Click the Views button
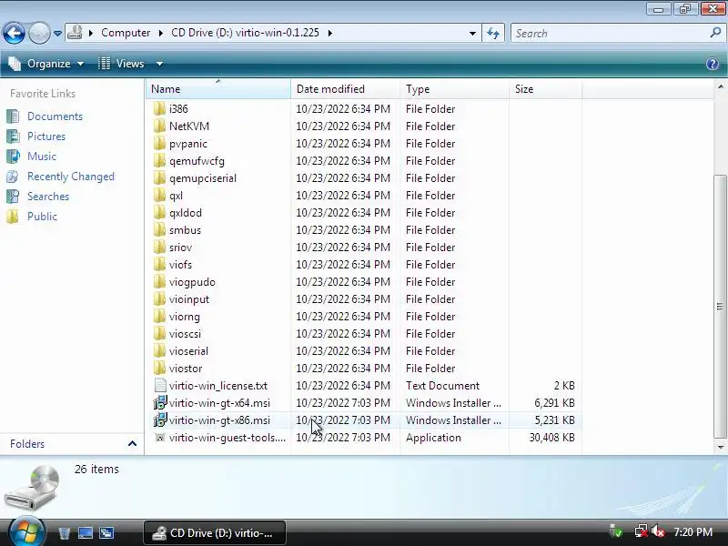The image size is (728, 546). tap(121, 64)
